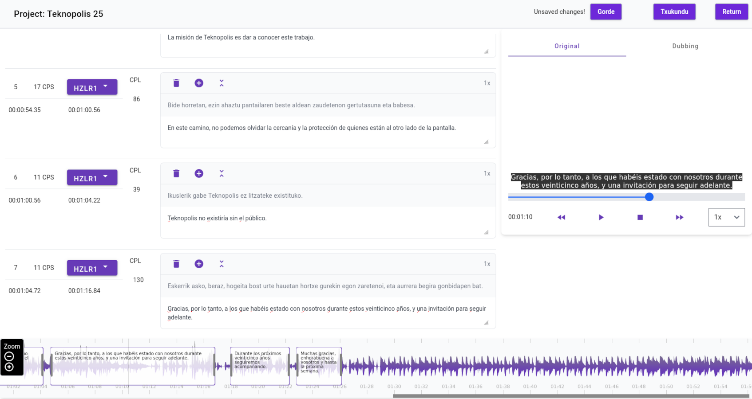Click the 17 CPS value of segment 5
The height and width of the screenshot is (399, 752).
pos(44,87)
